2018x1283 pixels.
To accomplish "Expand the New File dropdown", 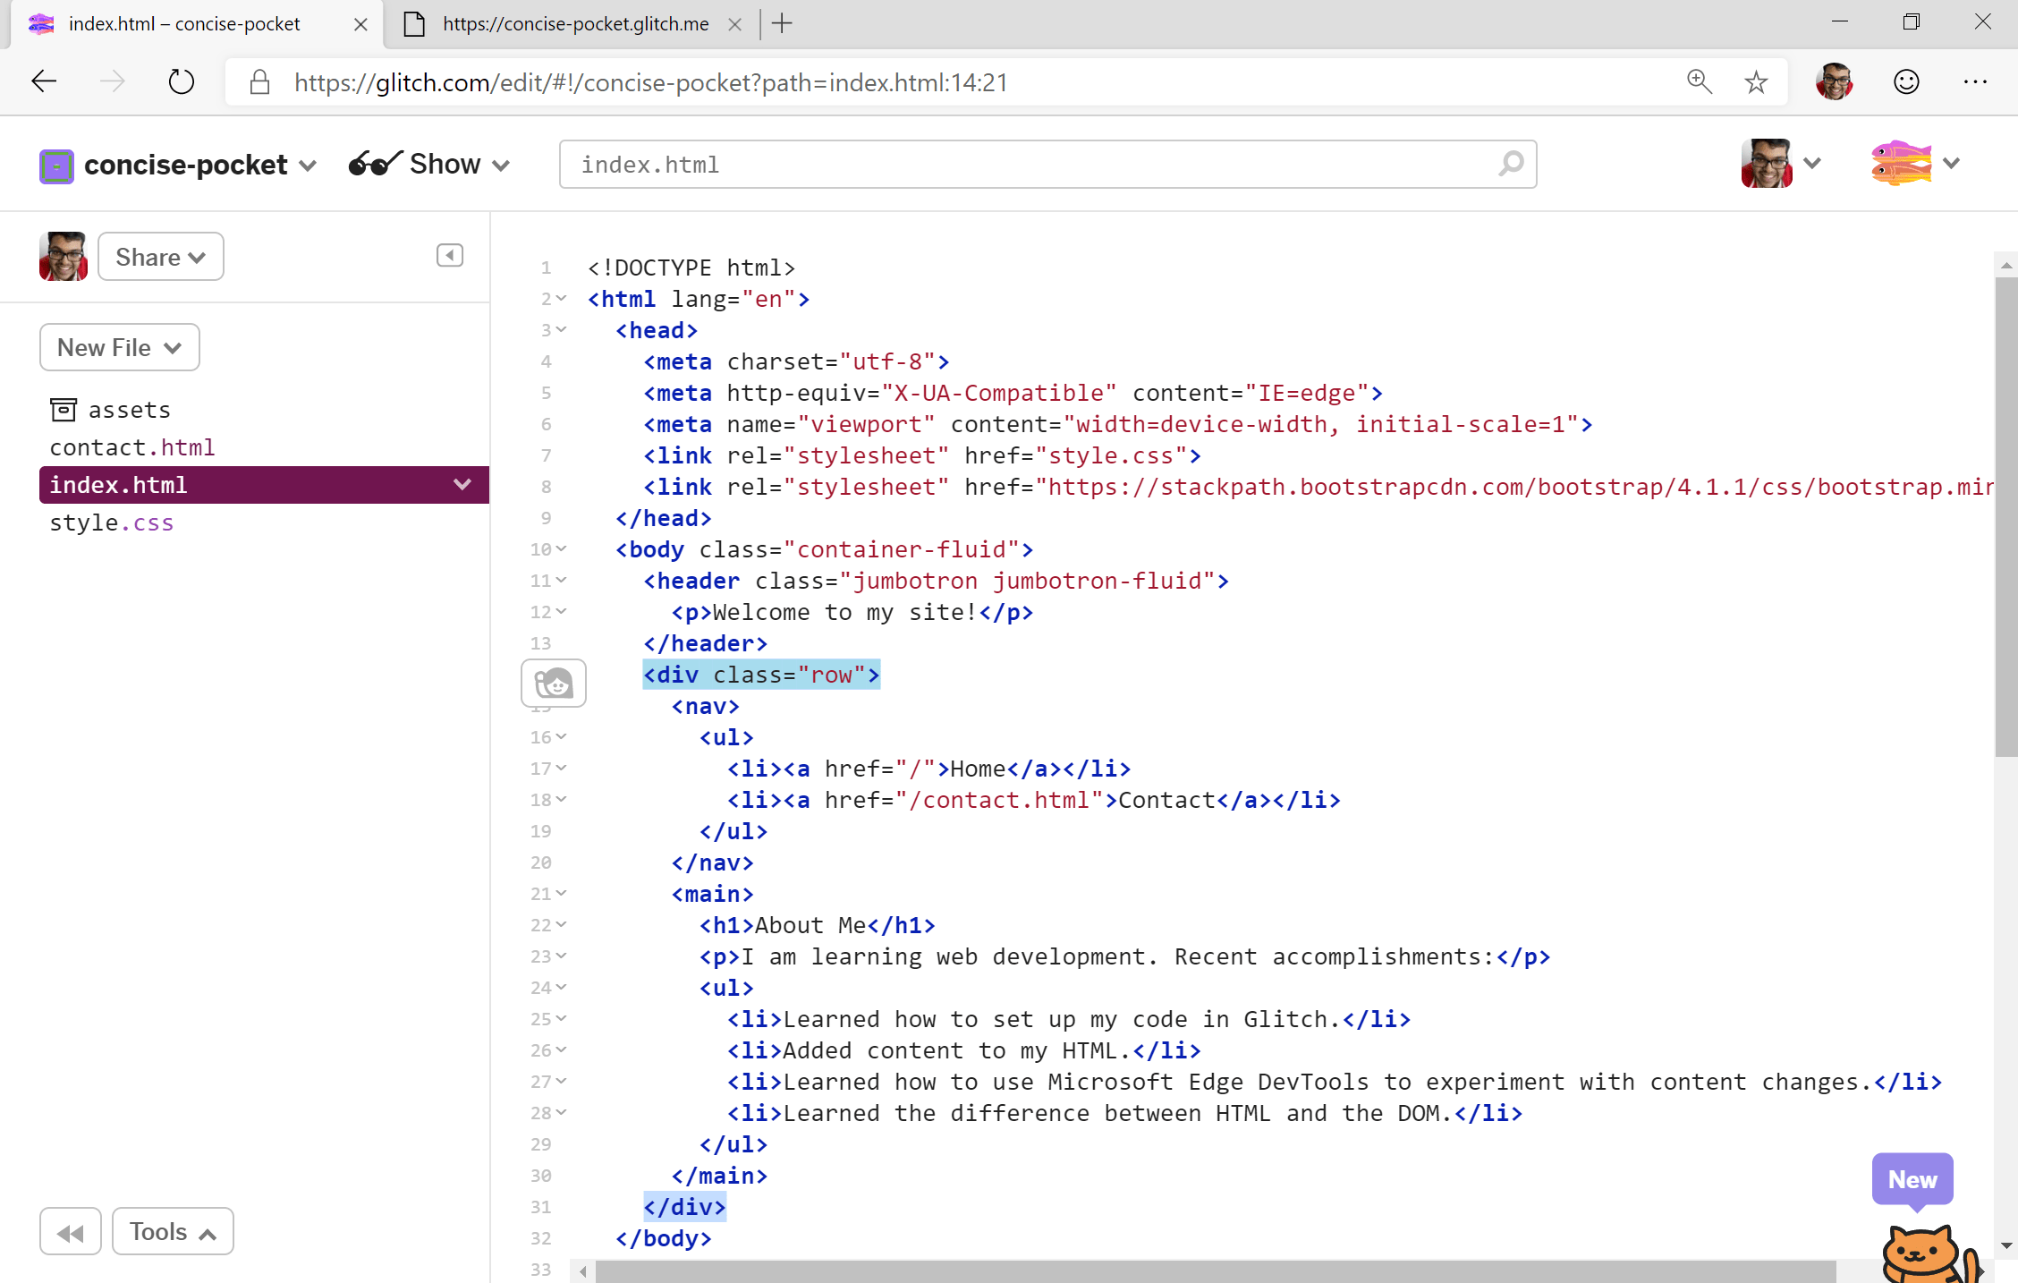I will click(x=119, y=347).
